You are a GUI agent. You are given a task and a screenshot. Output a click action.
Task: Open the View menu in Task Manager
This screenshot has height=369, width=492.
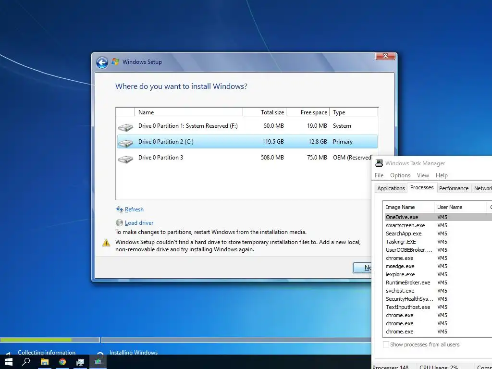[x=423, y=175]
